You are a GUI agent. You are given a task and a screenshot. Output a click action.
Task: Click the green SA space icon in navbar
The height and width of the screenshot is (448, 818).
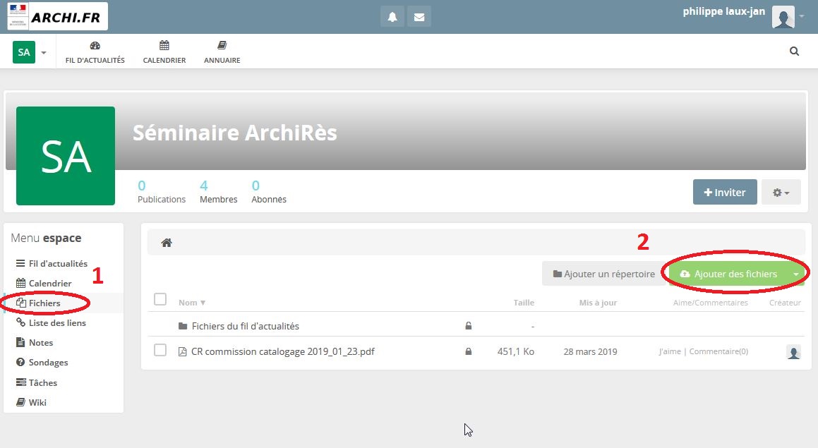click(x=24, y=52)
